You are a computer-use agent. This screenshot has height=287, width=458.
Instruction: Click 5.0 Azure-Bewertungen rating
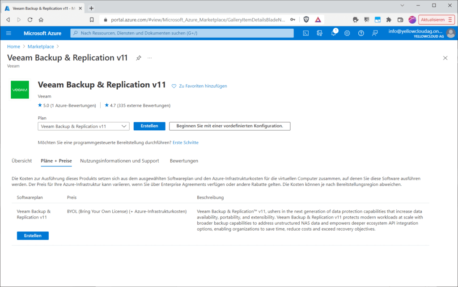pos(67,106)
